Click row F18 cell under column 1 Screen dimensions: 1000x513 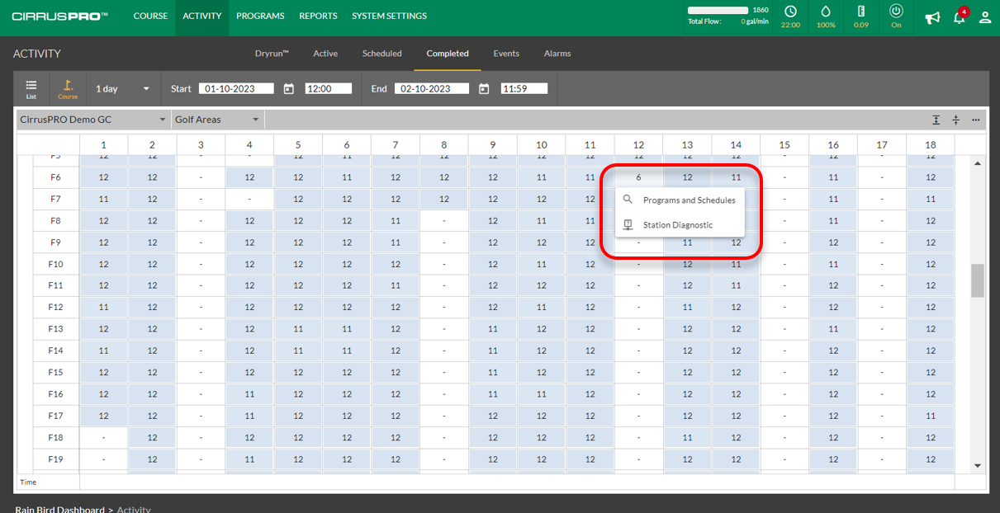pos(103,438)
